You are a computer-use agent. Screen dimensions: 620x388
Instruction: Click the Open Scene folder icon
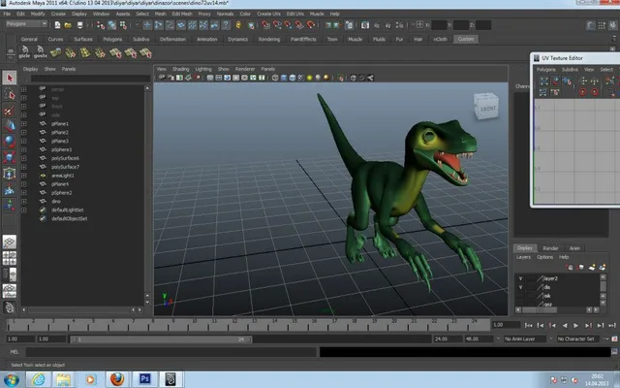[68, 25]
